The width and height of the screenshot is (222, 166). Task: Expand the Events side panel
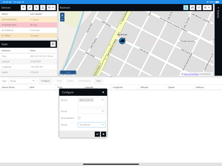pyautogui.click(x=218, y=8)
